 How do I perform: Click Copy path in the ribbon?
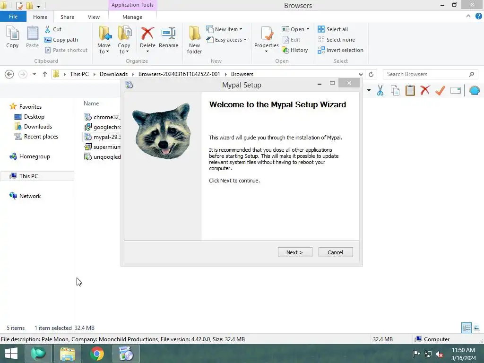pos(61,40)
